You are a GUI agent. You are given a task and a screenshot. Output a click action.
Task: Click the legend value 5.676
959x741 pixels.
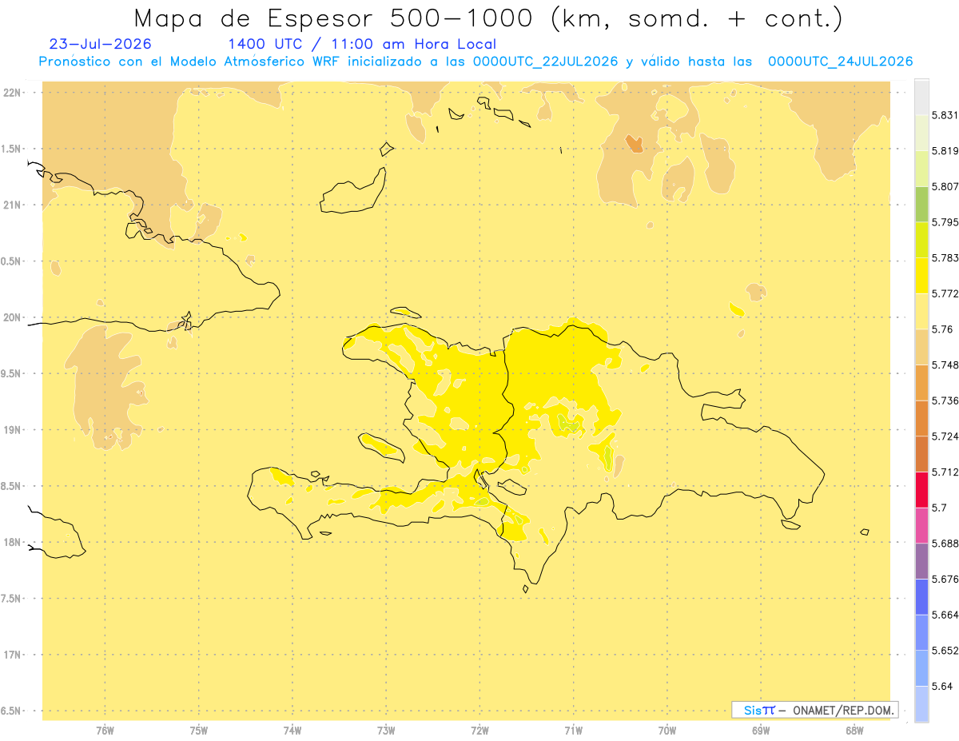click(x=945, y=579)
